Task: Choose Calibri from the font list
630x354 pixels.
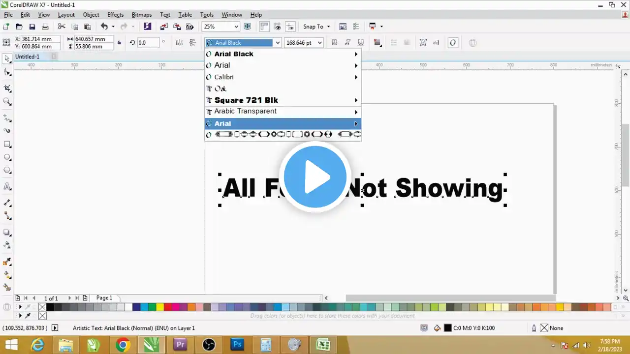Action: [283, 77]
